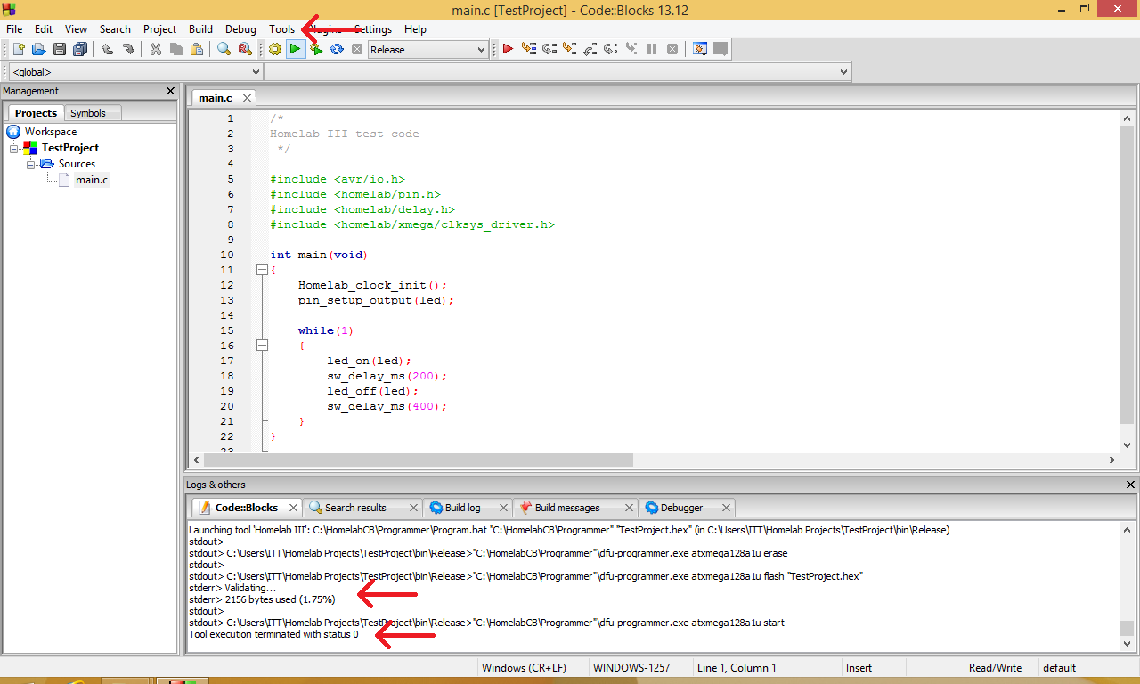Close the Management panel
Image resolution: width=1140 pixels, height=684 pixels.
(171, 91)
